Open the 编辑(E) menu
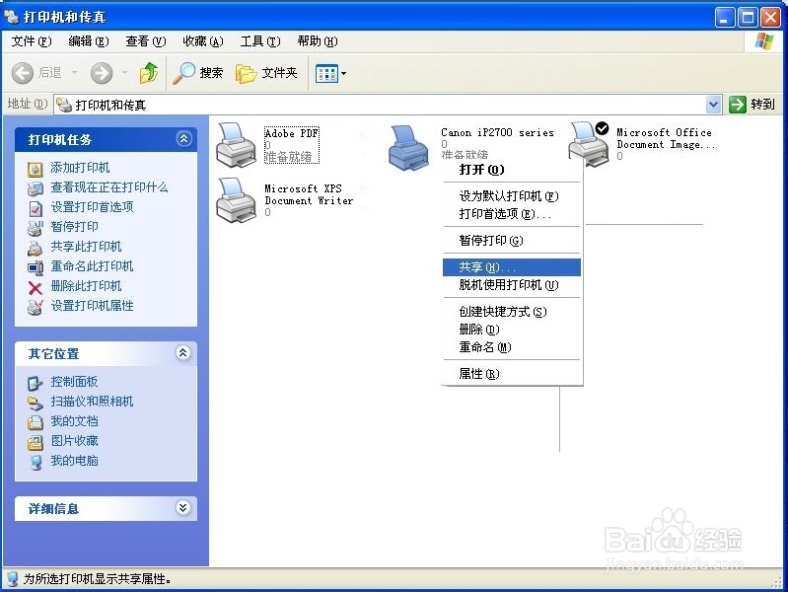The height and width of the screenshot is (592, 788). pos(89,41)
